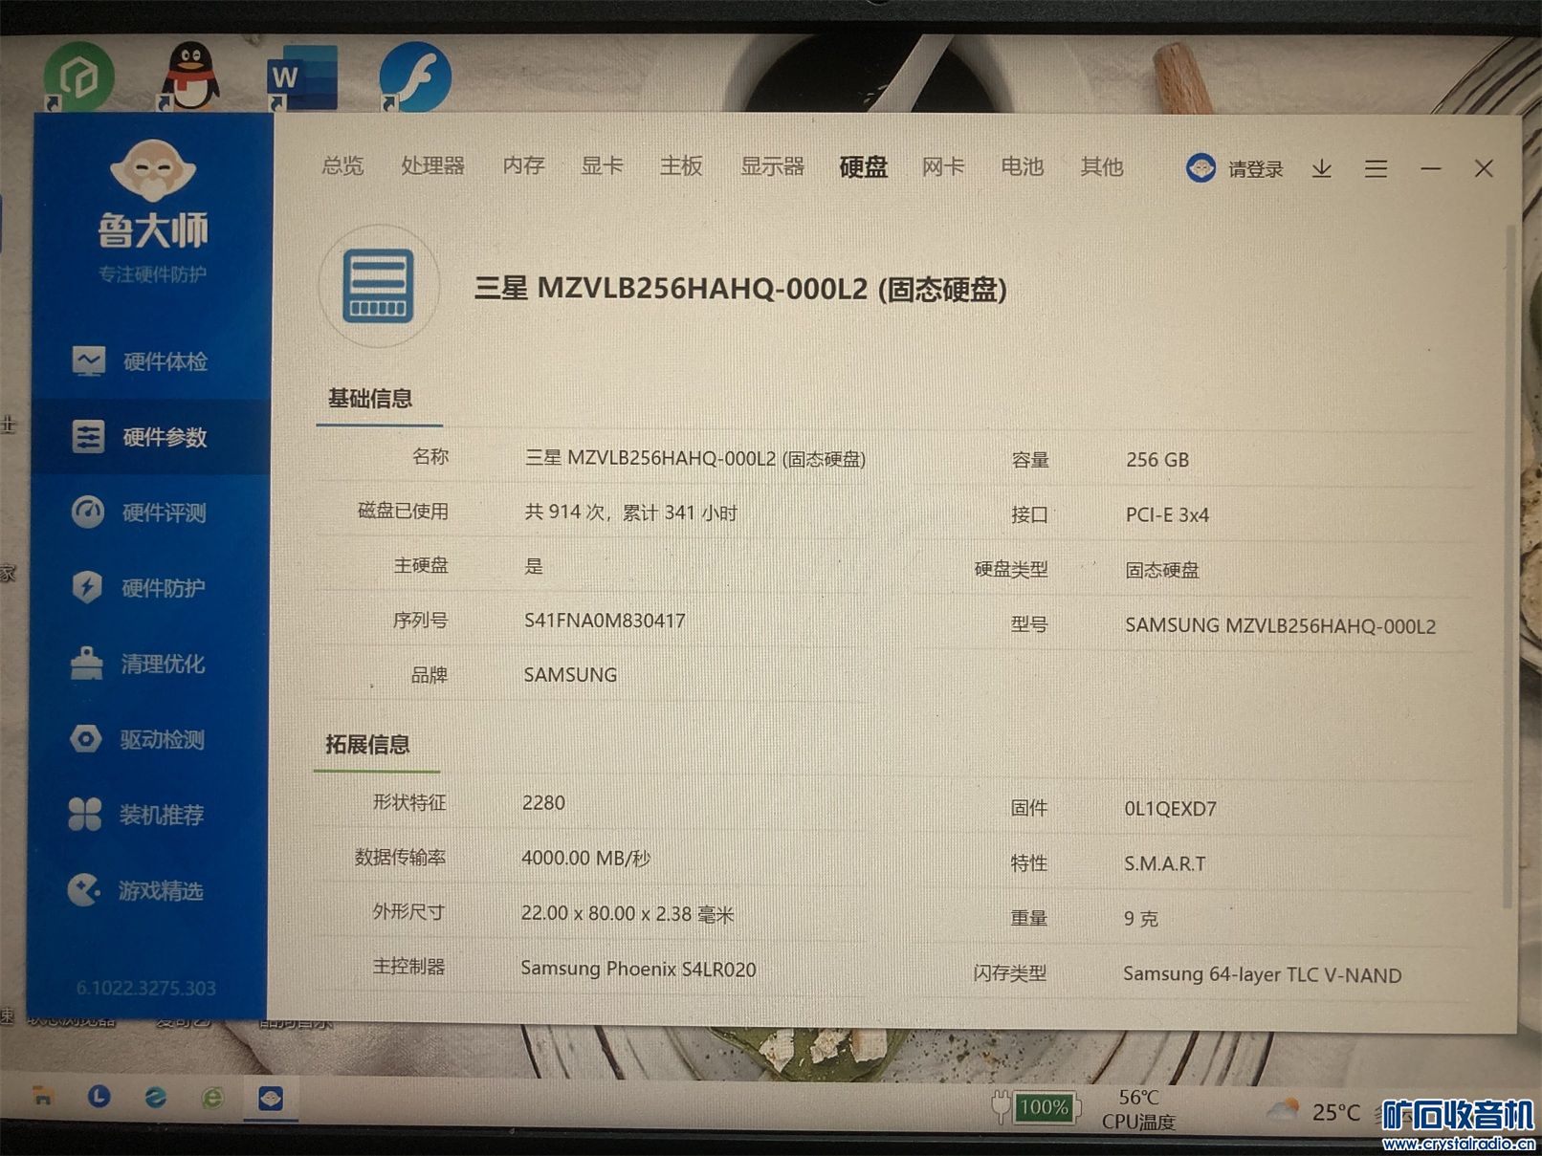Viewport: 1542px width, 1156px height.
Task: Click the 鲁大师 taskbar icon
Action: coord(271,1098)
